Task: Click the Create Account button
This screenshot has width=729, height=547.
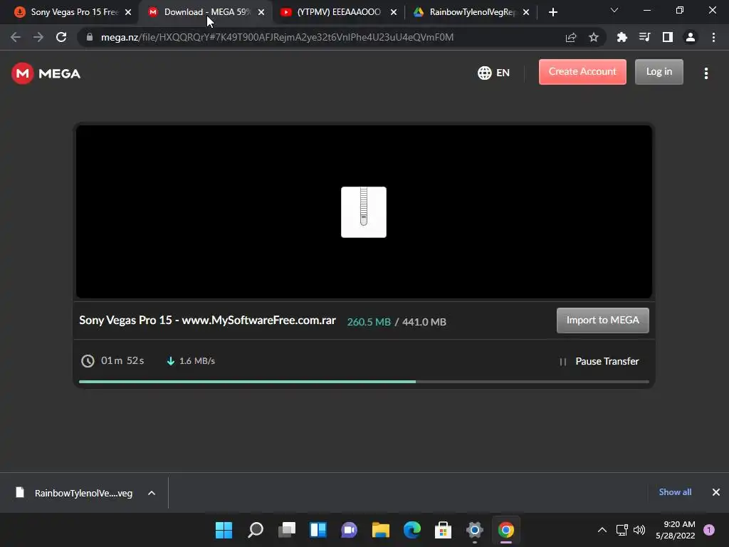Action: 582,72
